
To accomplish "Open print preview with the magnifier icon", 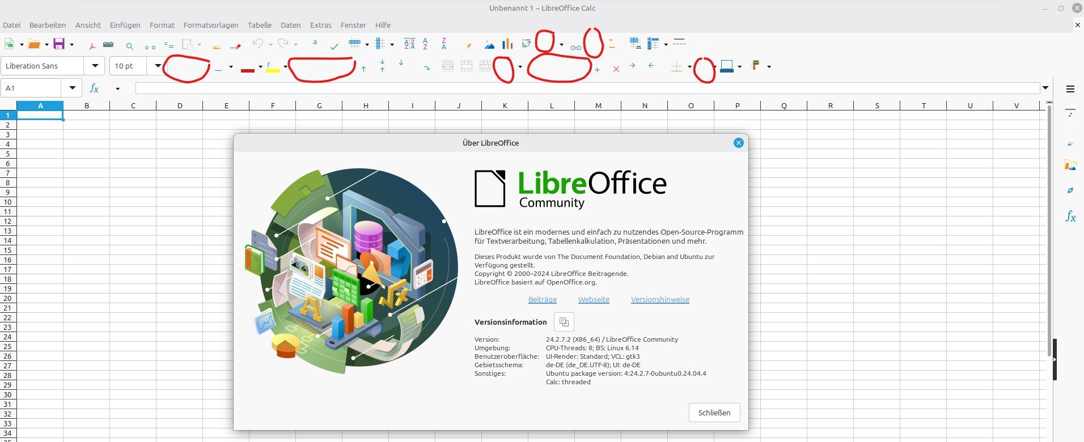I will click(130, 46).
